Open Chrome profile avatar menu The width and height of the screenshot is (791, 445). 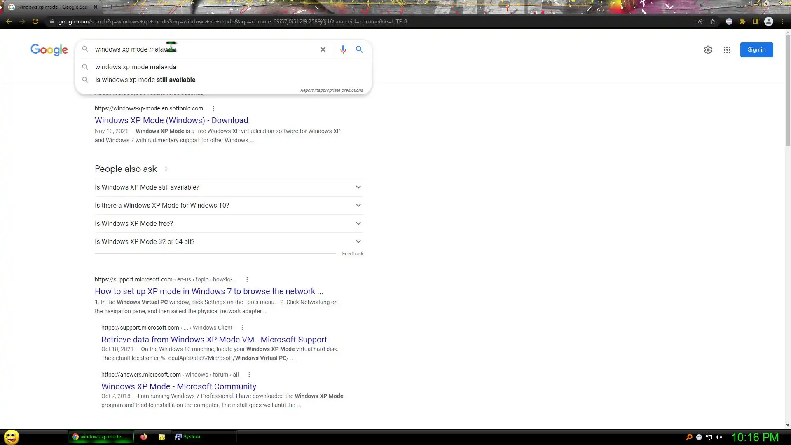tap(768, 21)
